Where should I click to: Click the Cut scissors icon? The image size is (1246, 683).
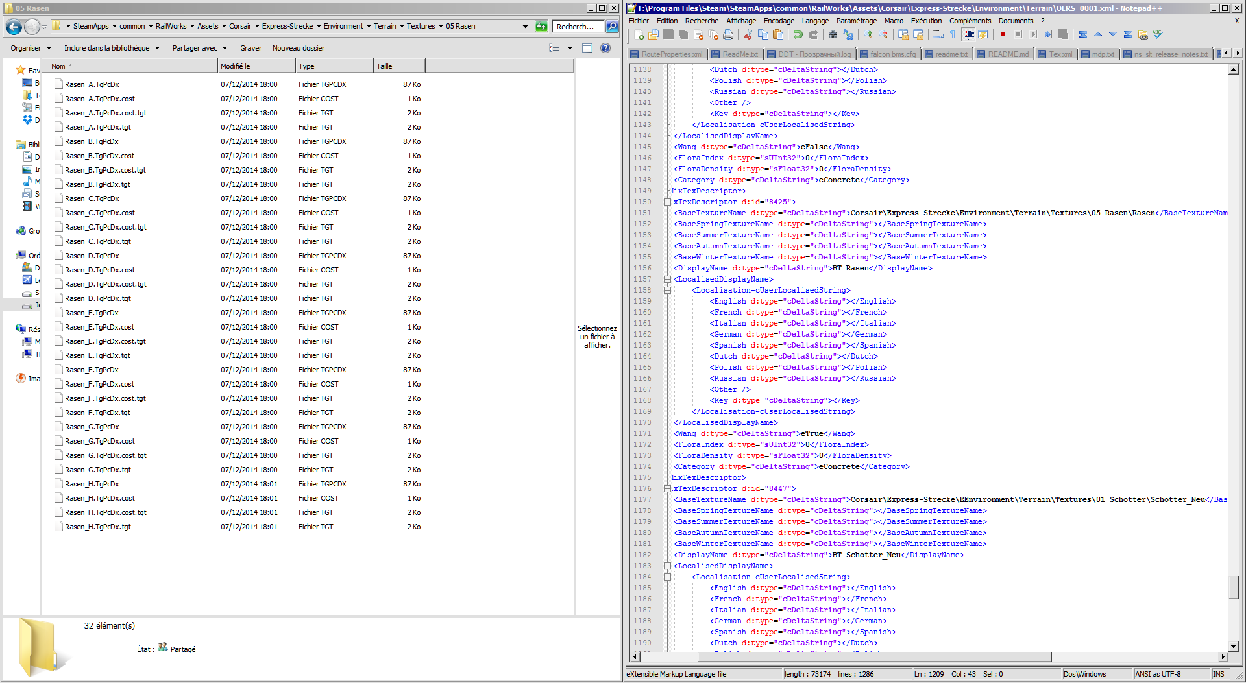[748, 35]
